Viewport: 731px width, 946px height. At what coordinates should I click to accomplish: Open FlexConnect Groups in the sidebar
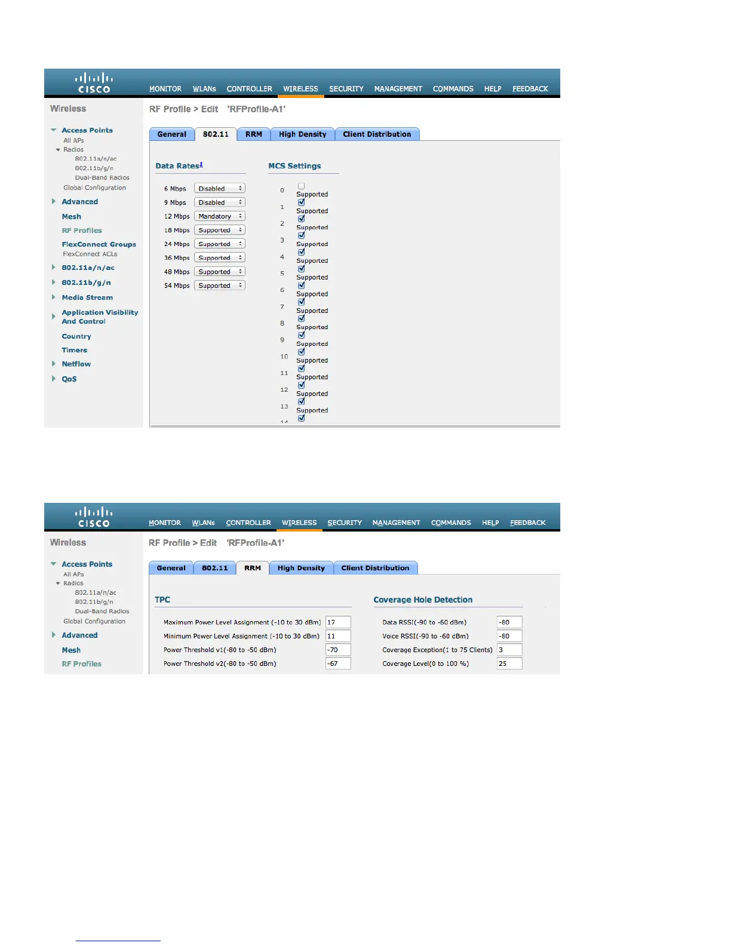99,244
